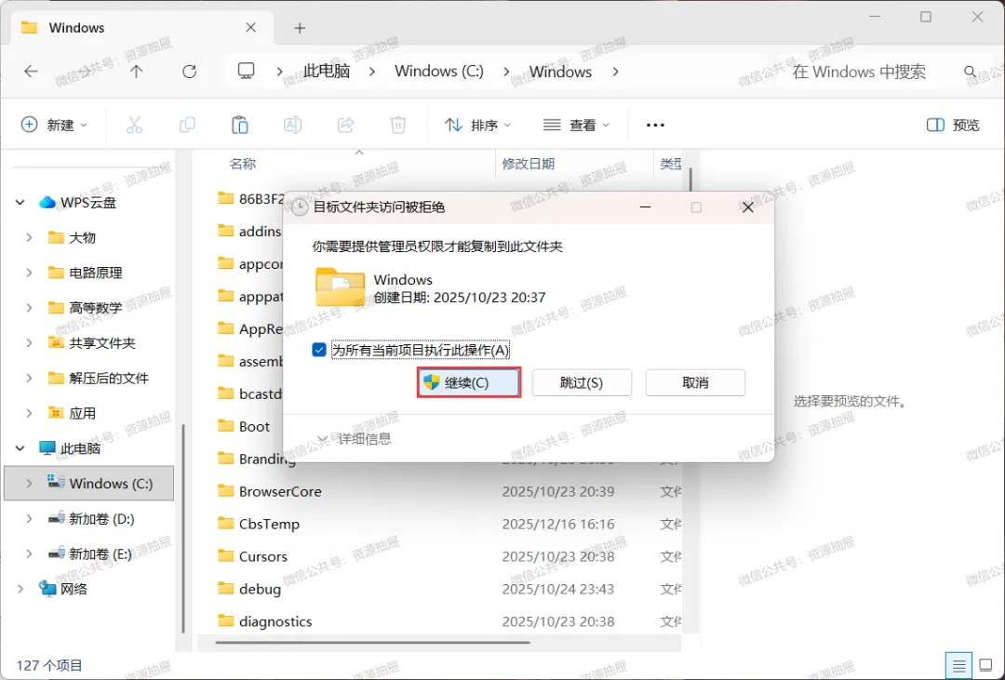Switch to details list view icon
The height and width of the screenshot is (680, 1005).
pos(958,666)
